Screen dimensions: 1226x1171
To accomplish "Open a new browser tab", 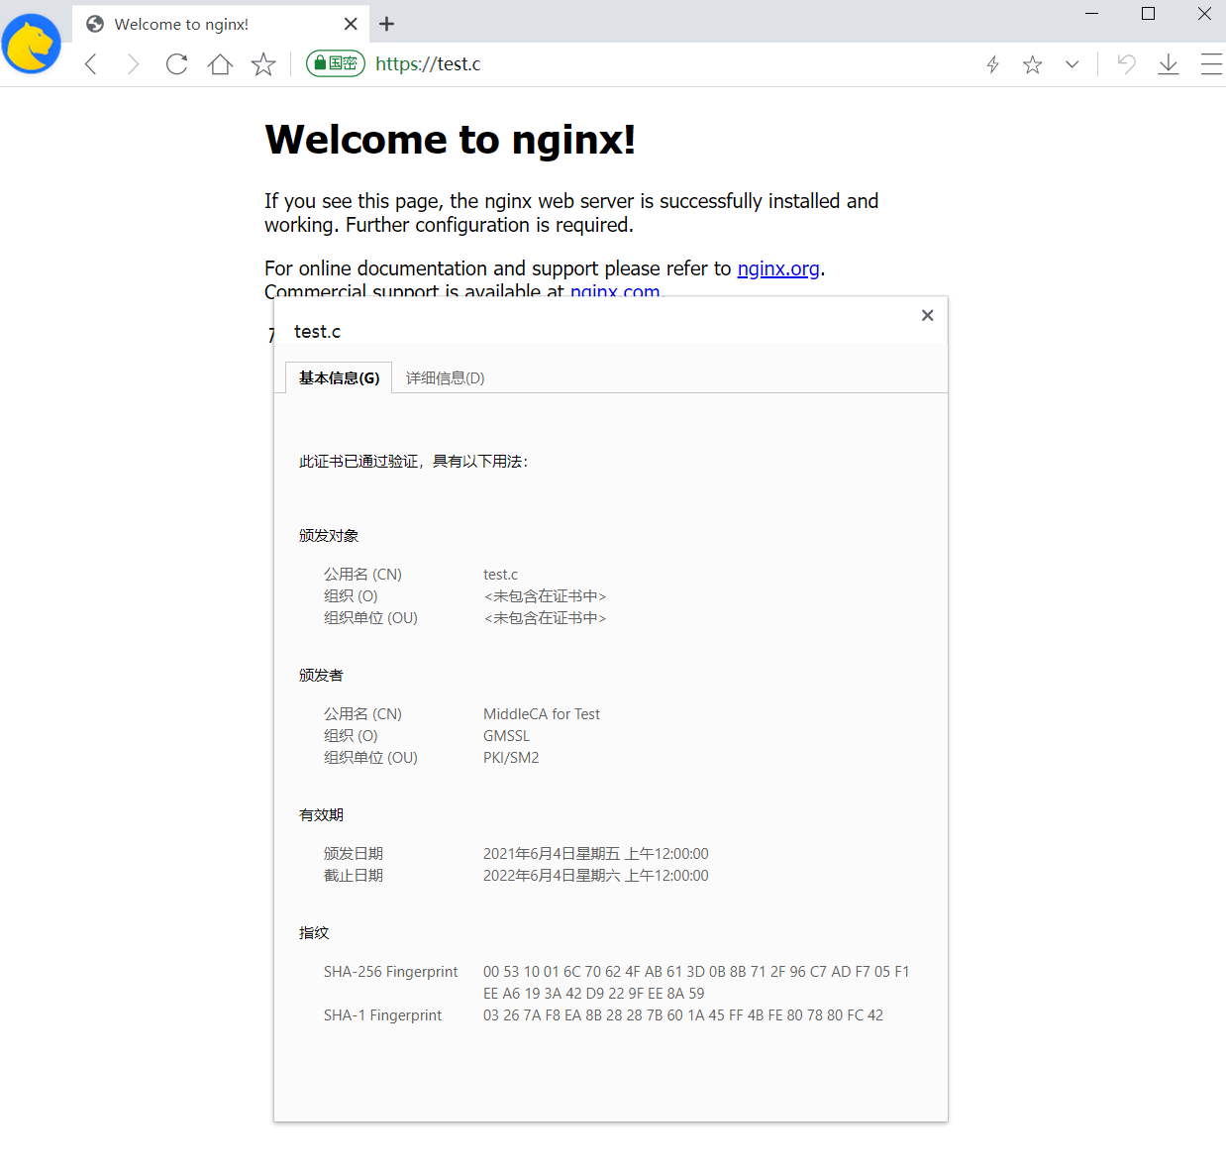I will (386, 23).
